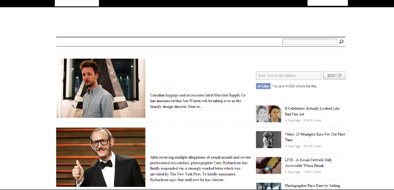Open 'Video: 20 Strangers Kiss For The First Time'
This screenshot has height=190, width=394.
[315, 137]
